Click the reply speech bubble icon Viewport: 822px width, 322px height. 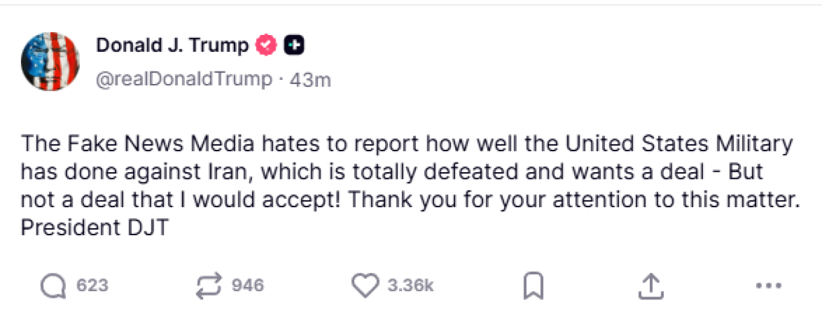53,286
